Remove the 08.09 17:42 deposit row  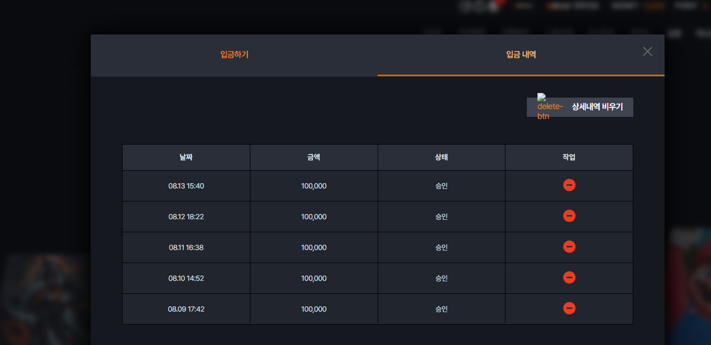pos(569,308)
